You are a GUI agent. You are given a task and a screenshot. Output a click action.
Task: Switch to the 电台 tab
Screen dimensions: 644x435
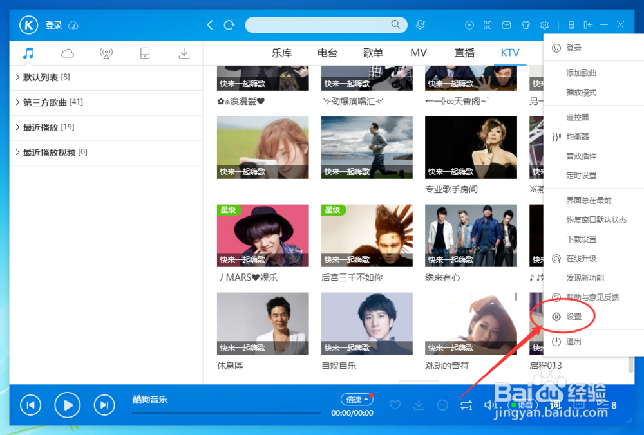(x=327, y=53)
